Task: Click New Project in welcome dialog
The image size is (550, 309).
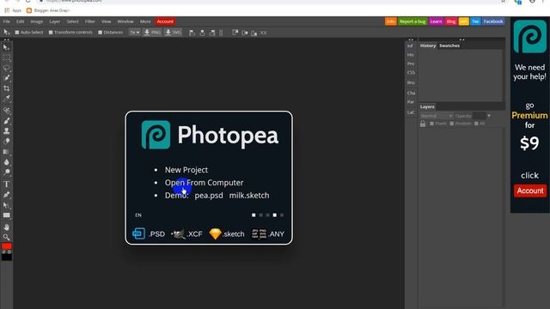Action: 186,170
